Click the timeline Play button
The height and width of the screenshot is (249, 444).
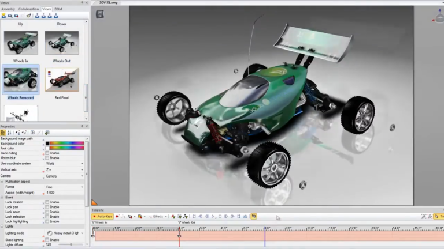213,217
